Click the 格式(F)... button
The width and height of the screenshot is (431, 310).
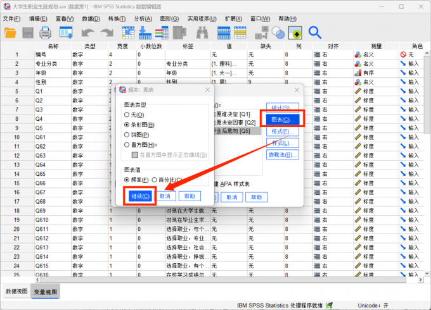(x=280, y=132)
